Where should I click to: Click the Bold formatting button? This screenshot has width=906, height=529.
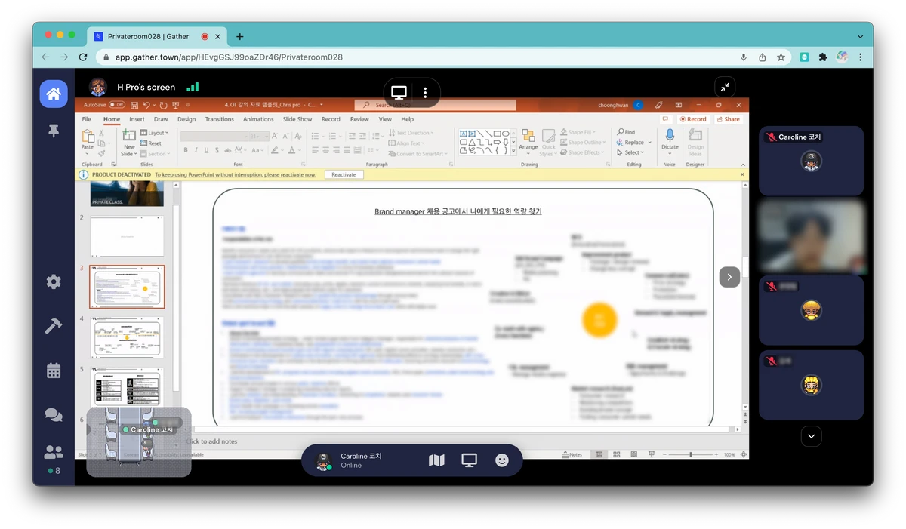click(x=186, y=150)
